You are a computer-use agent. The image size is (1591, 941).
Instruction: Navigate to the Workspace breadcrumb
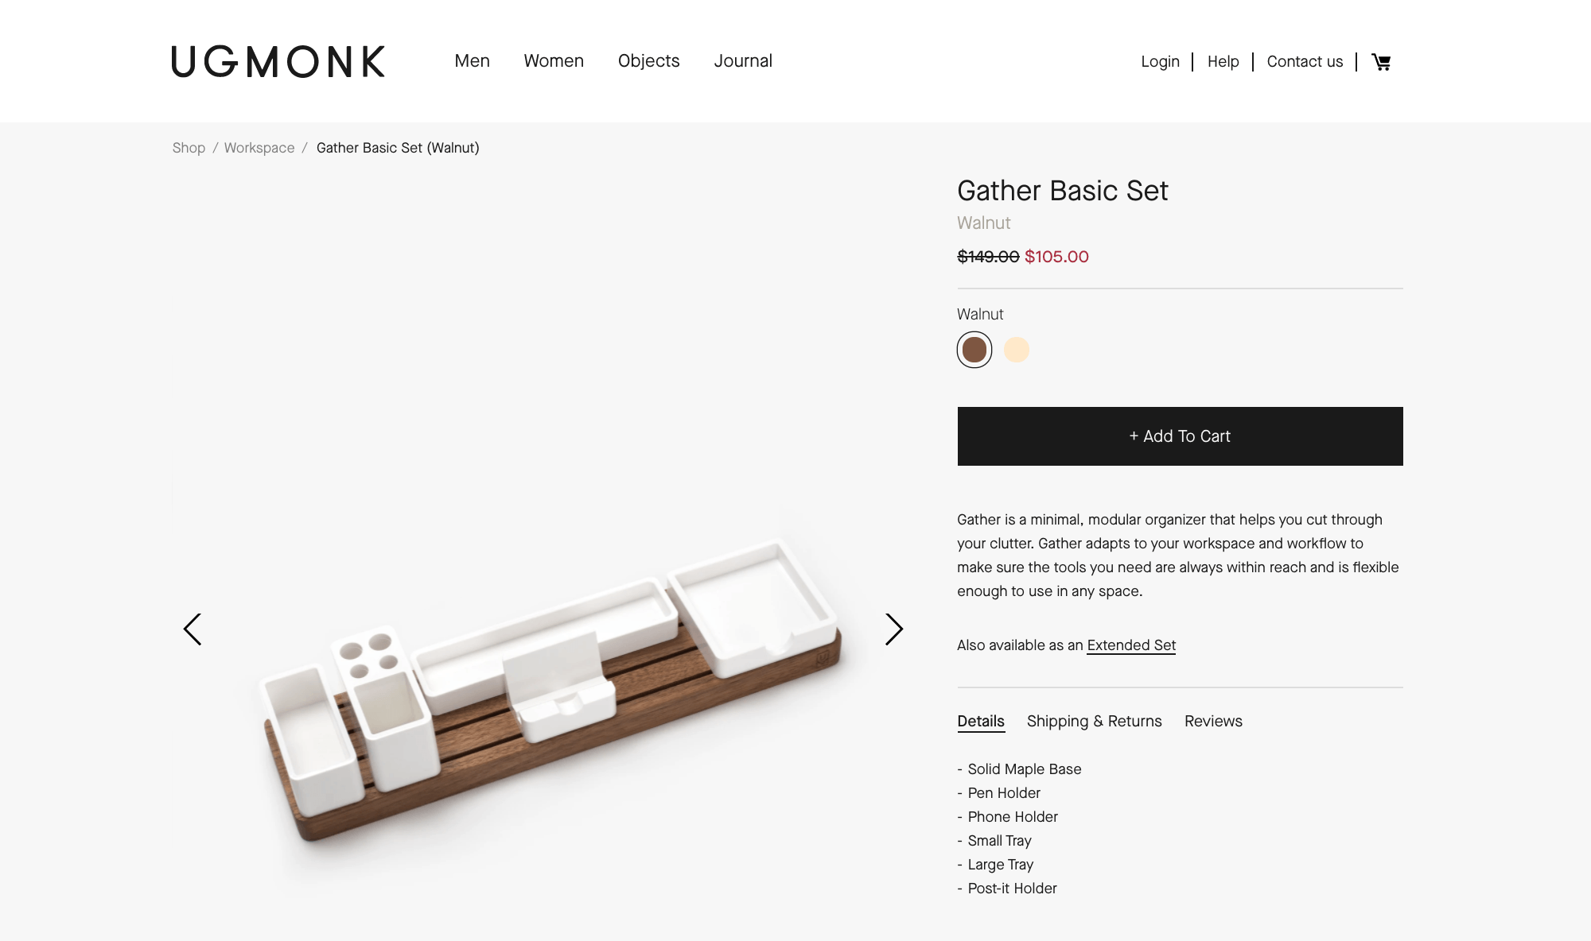click(x=259, y=147)
